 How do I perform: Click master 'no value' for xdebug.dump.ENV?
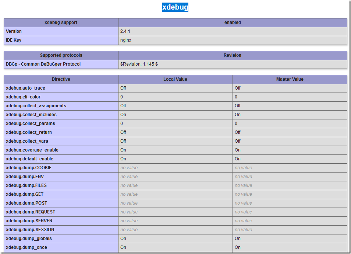pyautogui.click(x=243, y=177)
